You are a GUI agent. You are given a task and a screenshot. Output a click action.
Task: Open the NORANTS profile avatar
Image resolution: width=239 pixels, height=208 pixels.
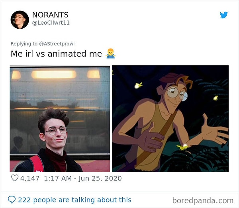[20, 20]
